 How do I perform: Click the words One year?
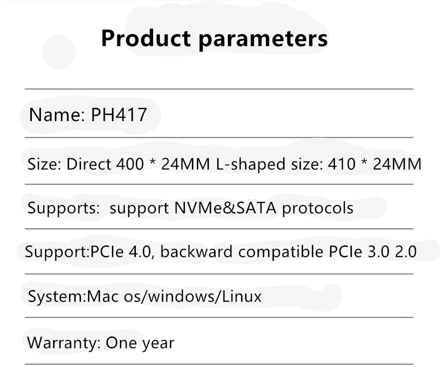(140, 343)
